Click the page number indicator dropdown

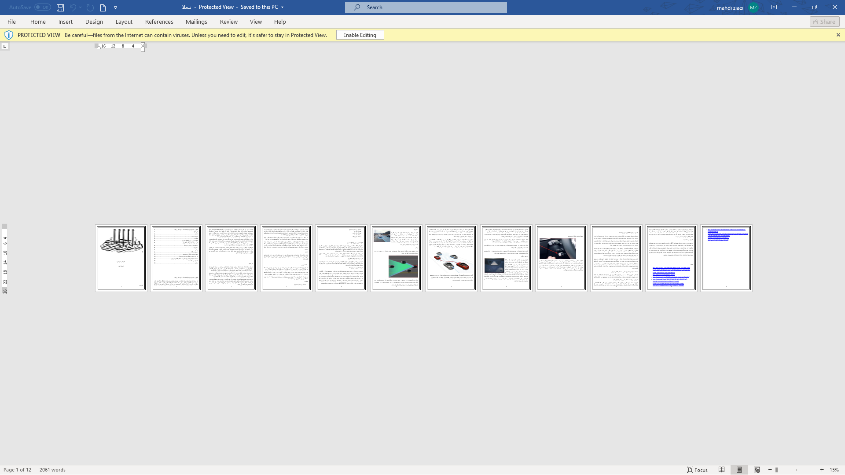18,470
